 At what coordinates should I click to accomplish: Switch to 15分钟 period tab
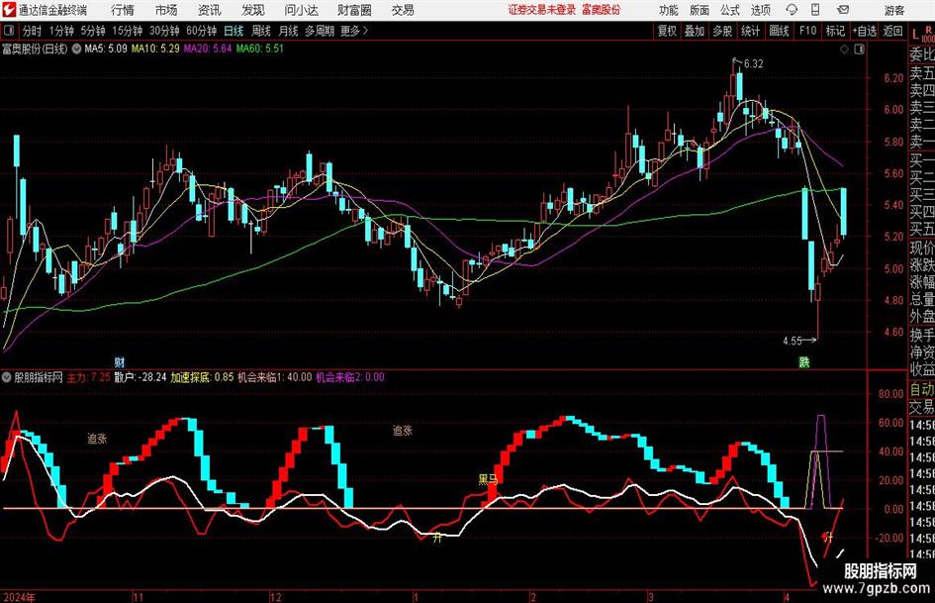127,31
